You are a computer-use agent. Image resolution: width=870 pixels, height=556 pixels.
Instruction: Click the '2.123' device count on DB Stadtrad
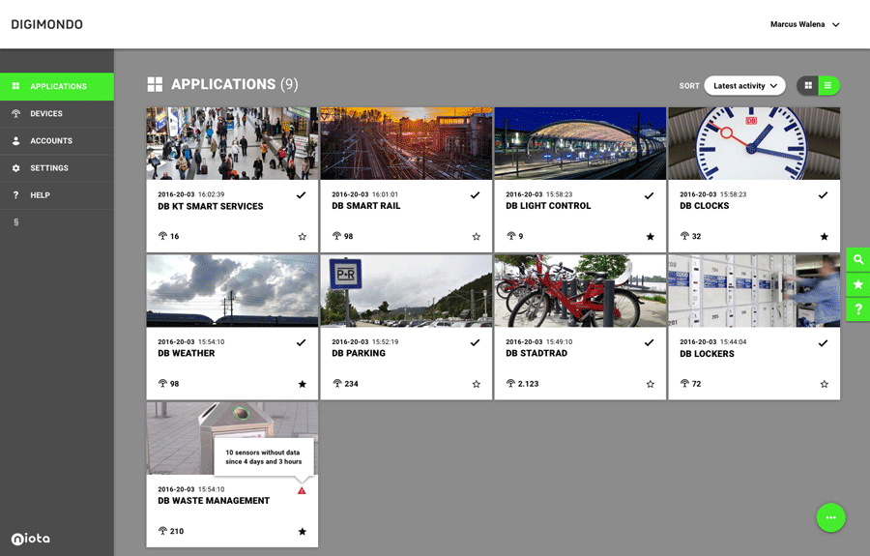pyautogui.click(x=528, y=384)
